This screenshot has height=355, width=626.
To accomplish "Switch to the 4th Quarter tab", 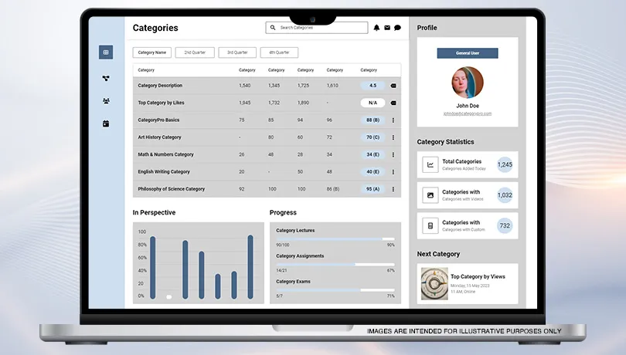I will 279,52.
